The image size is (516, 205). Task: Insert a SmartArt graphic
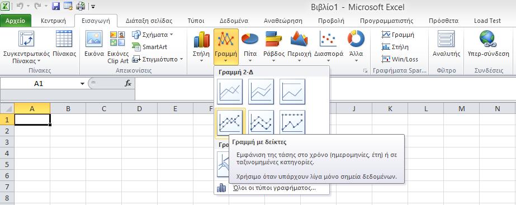pos(149,47)
